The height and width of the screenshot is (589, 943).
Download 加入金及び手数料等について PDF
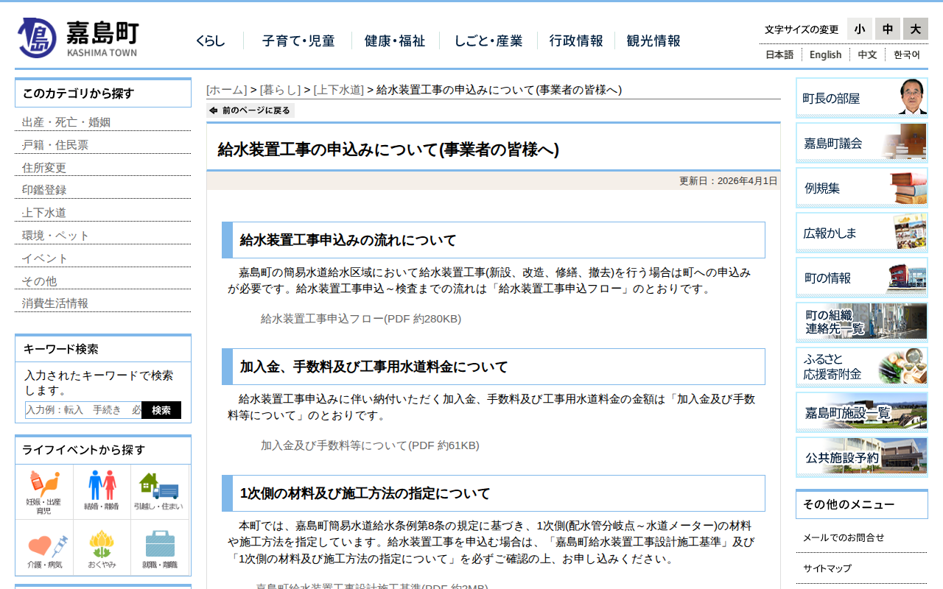[x=370, y=445]
